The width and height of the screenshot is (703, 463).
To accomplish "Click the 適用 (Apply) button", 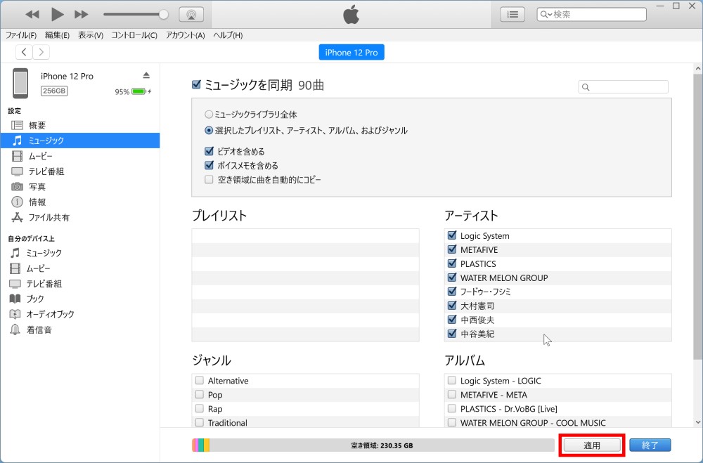I will pyautogui.click(x=591, y=445).
